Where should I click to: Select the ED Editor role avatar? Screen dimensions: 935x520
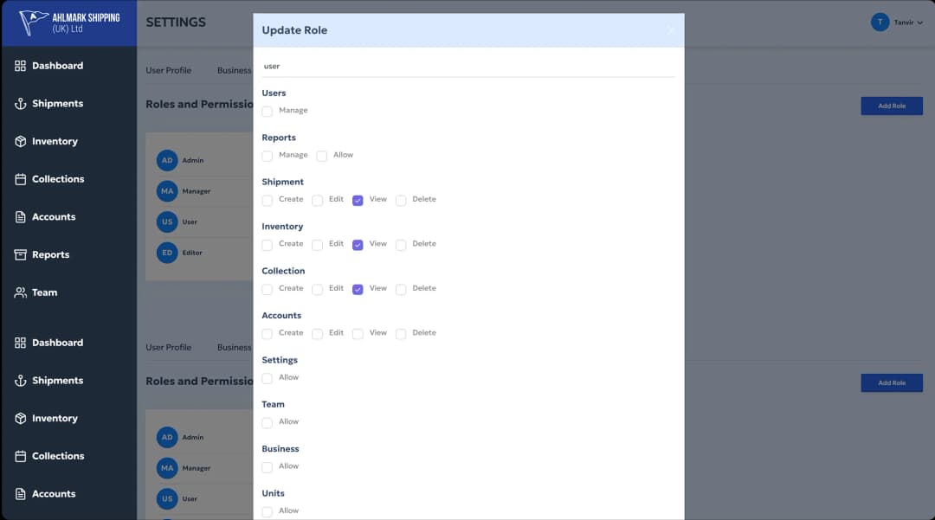(x=167, y=253)
